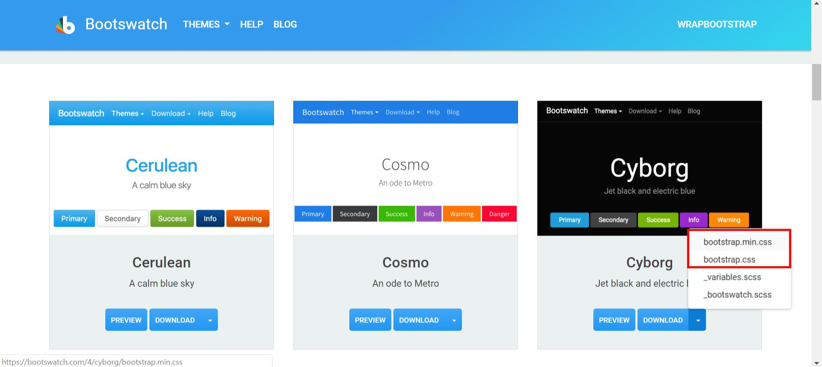
Task: Click Info swatch in Cyborg preview
Action: coord(694,220)
